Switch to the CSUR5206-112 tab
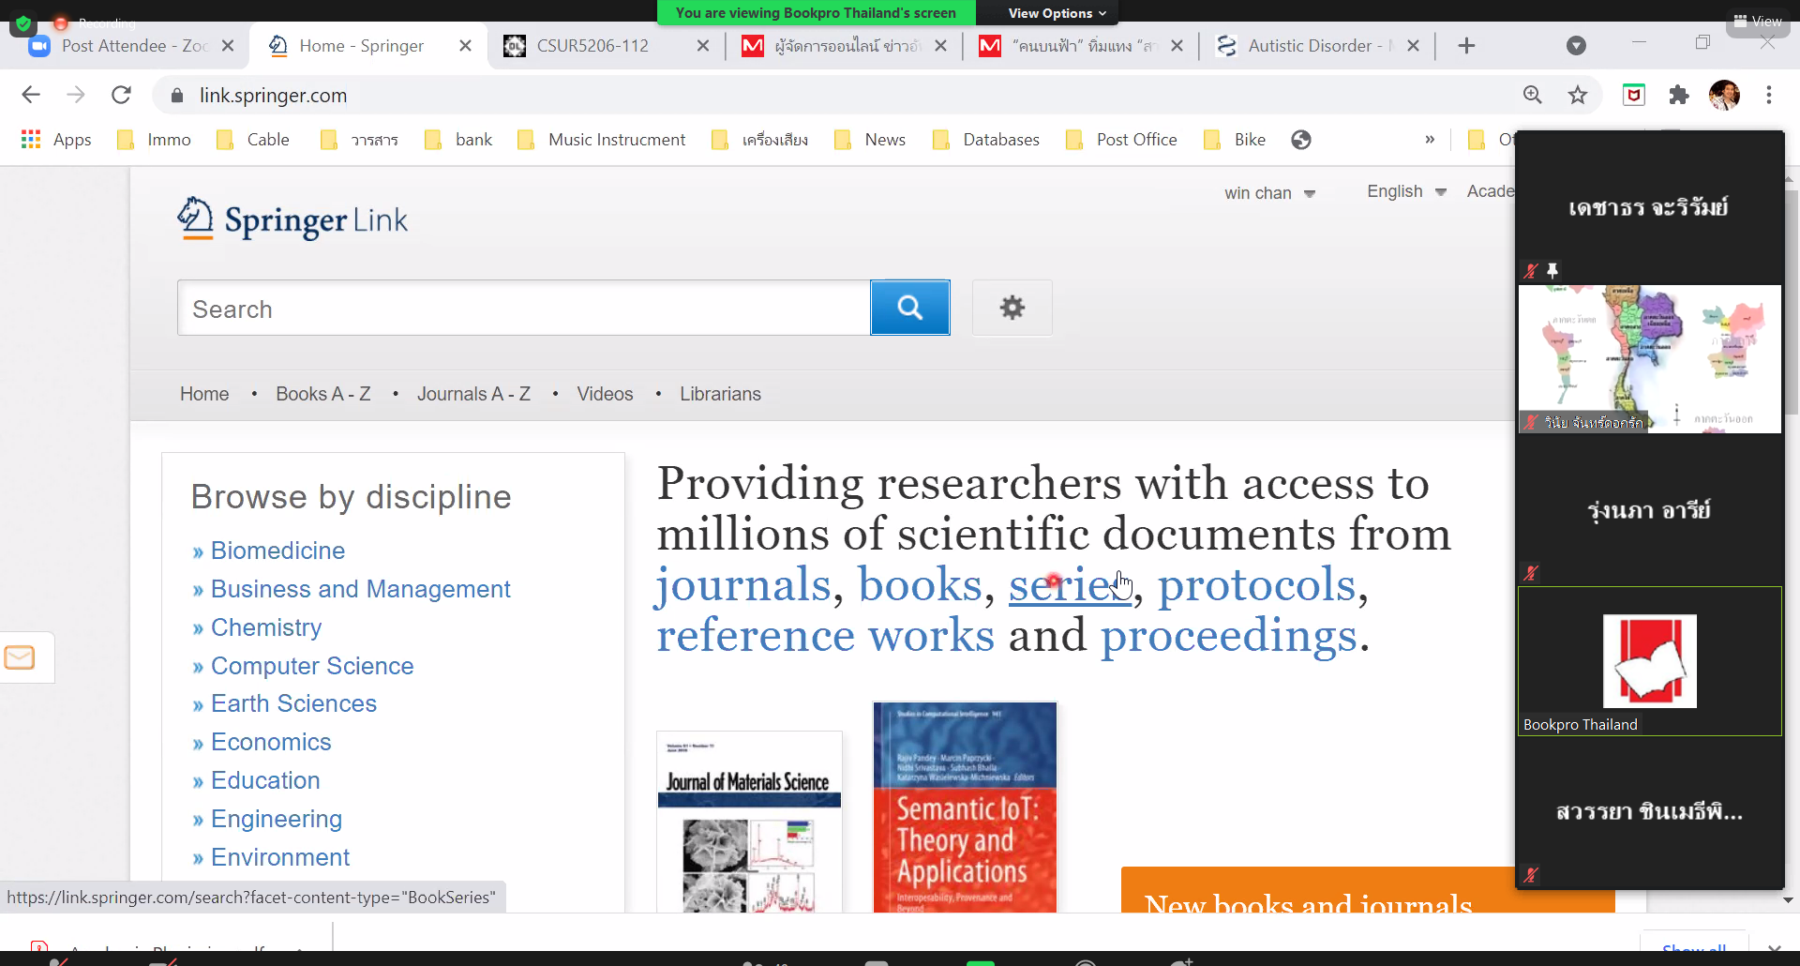Viewport: 1800px width, 966px height. click(x=592, y=46)
